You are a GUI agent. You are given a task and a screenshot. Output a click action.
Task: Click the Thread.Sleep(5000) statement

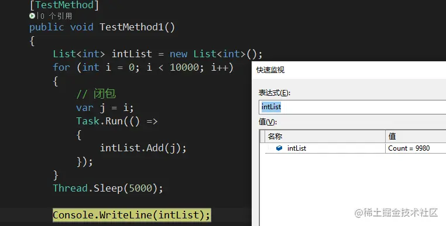coord(108,188)
